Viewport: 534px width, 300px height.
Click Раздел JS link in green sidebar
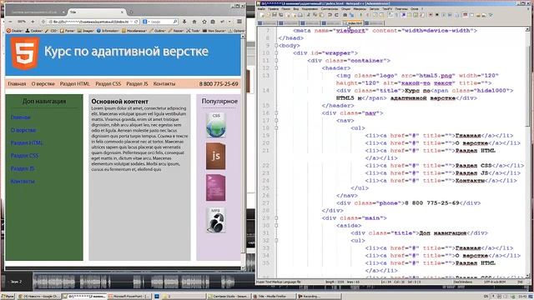pos(23,168)
